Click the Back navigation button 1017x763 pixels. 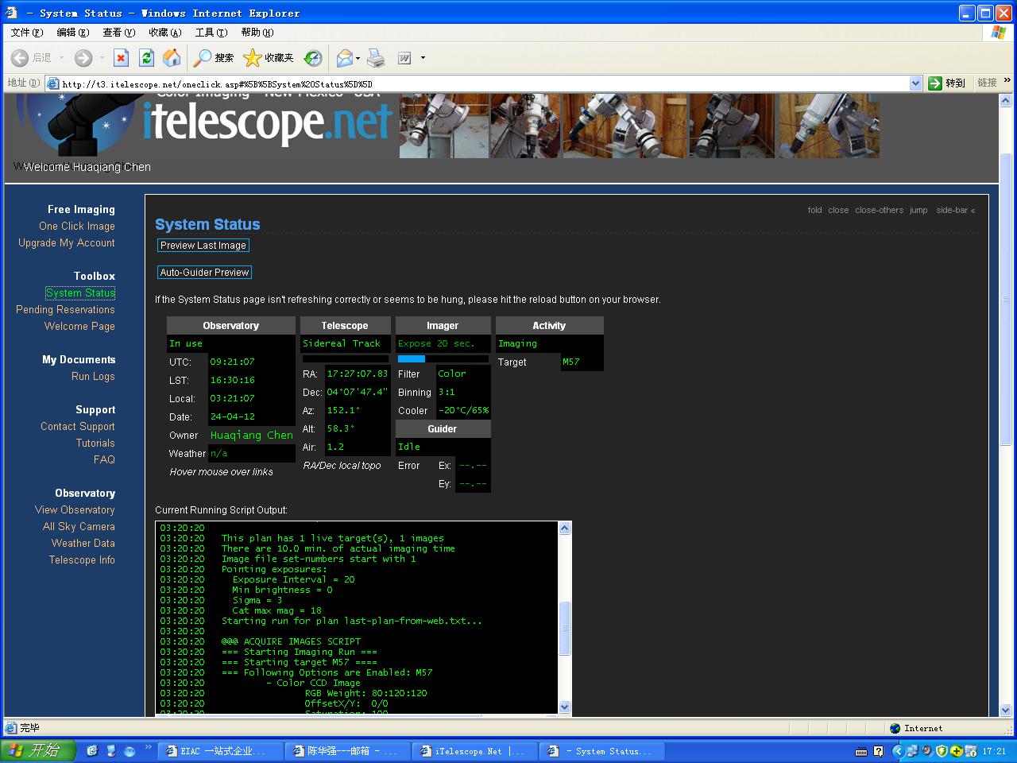click(x=30, y=58)
